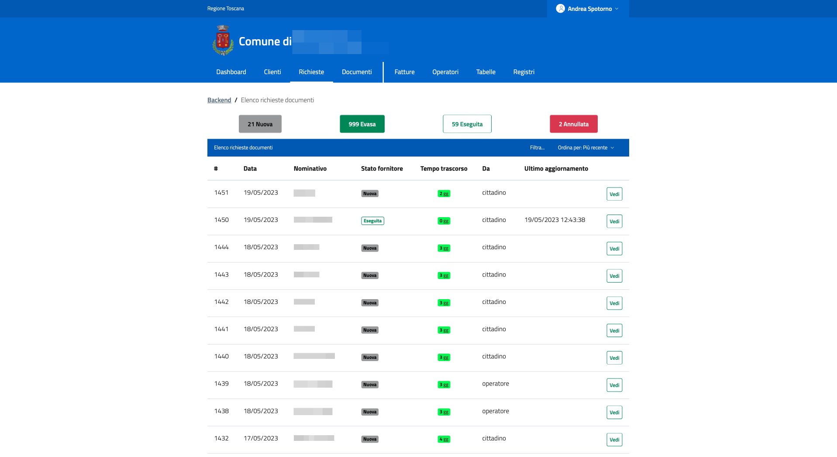Click the user avatar icon beside Andrea Spotorno
837x457 pixels.
click(560, 9)
